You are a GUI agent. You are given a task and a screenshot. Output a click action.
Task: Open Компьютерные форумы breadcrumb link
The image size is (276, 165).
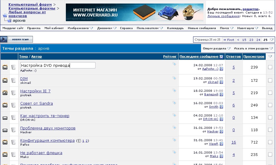pos(32,8)
